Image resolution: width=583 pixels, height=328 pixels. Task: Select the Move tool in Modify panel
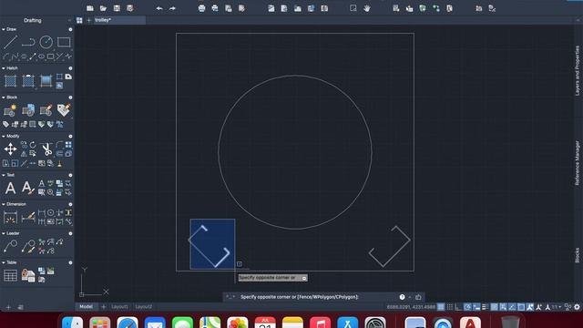pos(10,149)
